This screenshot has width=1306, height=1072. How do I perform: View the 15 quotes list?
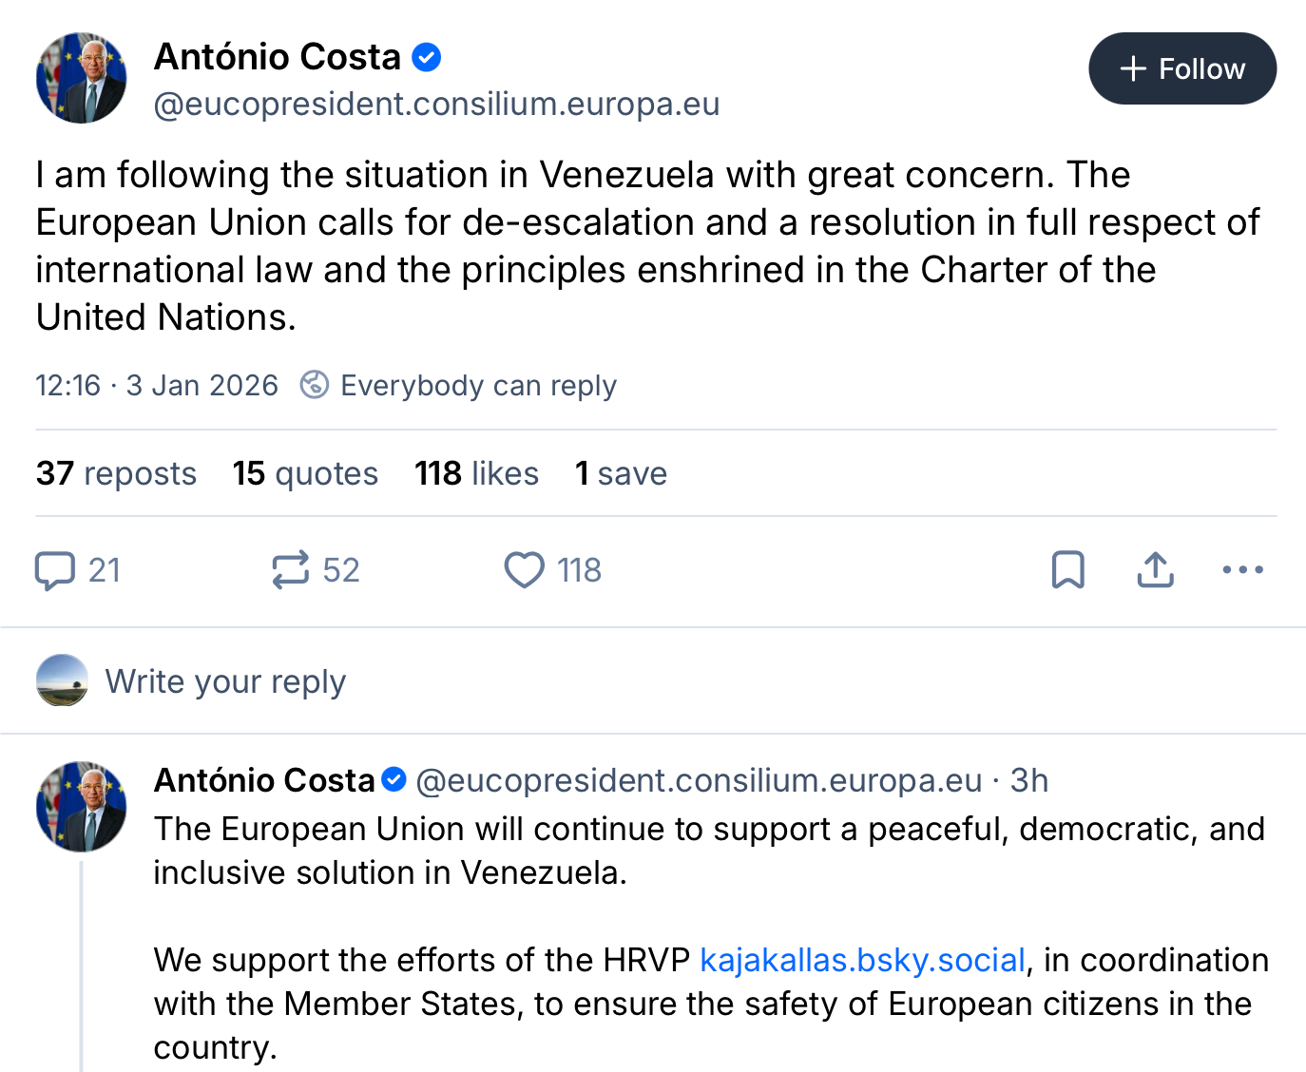[x=305, y=473]
